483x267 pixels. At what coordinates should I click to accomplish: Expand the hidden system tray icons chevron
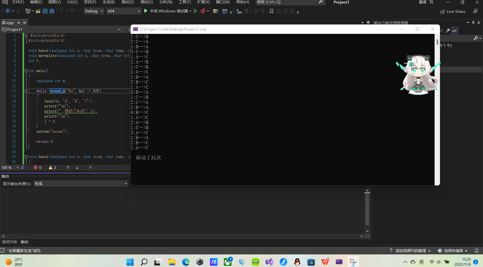point(405,262)
